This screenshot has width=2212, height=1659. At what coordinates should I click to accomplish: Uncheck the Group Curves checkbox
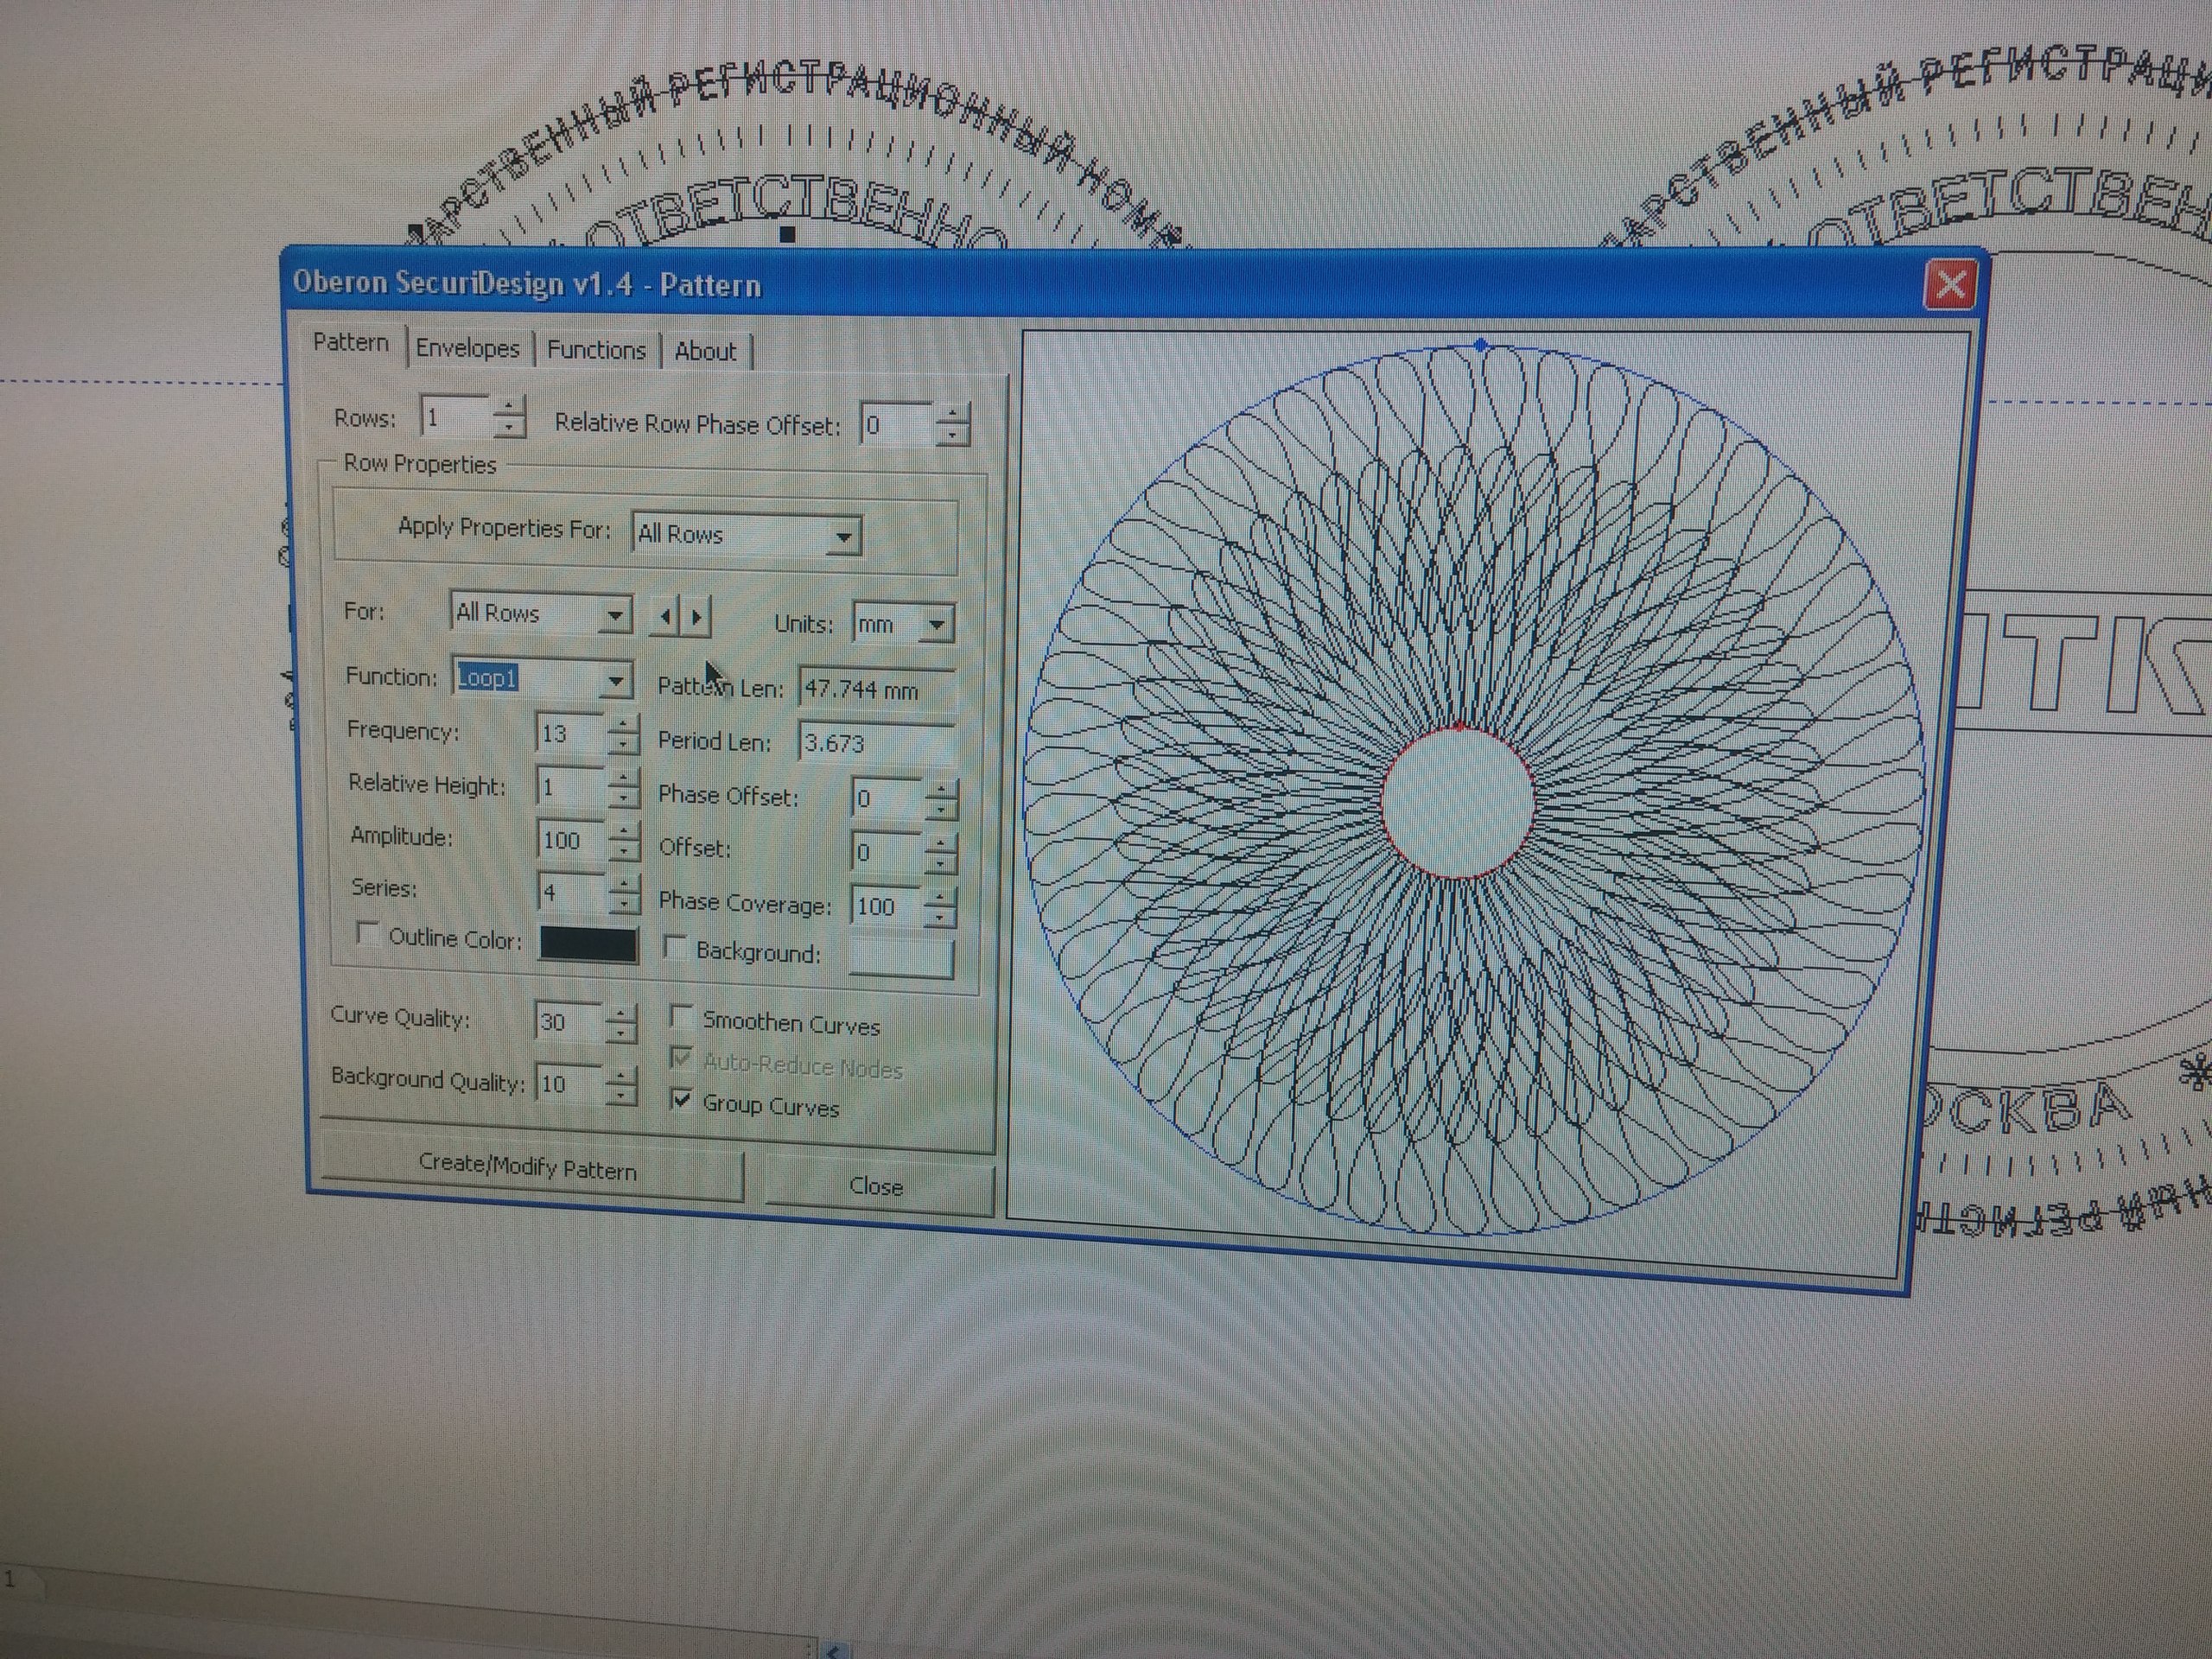pyautogui.click(x=682, y=1100)
